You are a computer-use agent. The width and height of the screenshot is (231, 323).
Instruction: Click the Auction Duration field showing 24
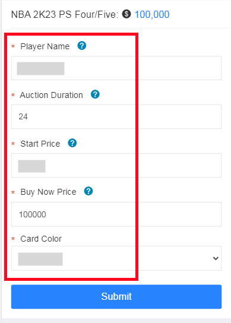(x=116, y=116)
